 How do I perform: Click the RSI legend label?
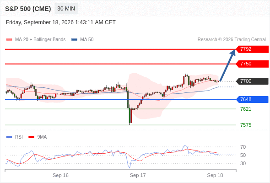click(19, 137)
